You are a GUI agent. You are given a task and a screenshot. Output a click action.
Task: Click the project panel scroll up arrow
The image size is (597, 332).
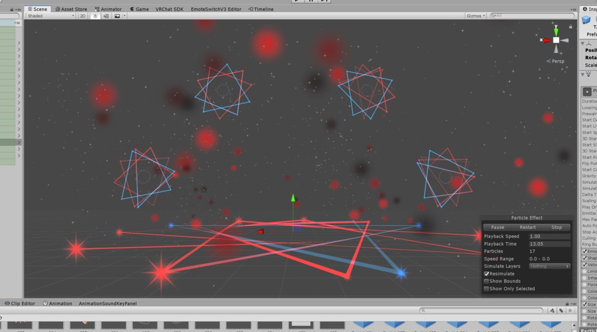coord(574,326)
